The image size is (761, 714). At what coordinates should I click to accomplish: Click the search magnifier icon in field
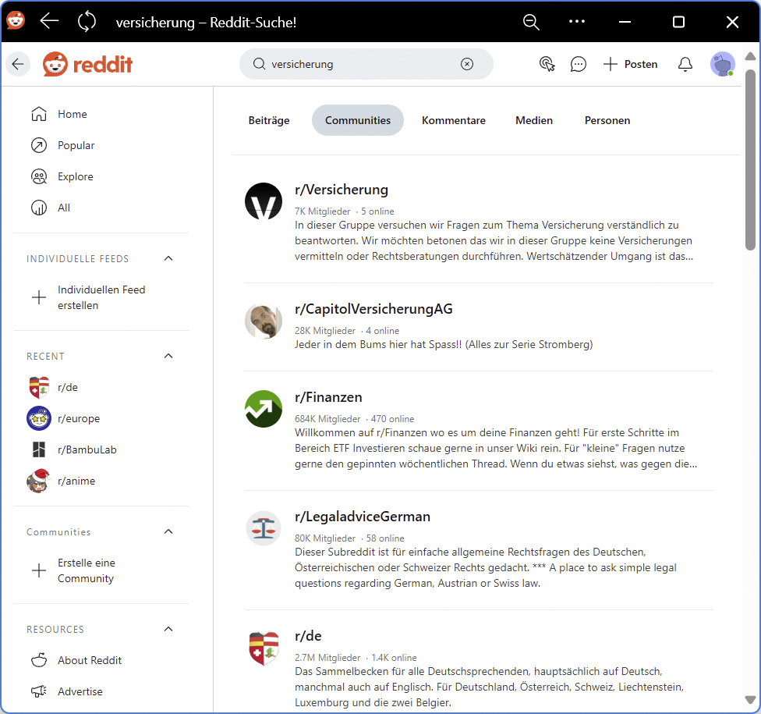tap(259, 64)
